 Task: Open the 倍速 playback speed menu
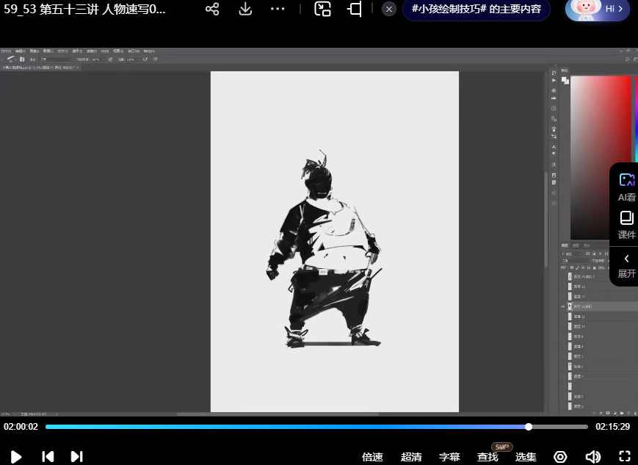[372, 457]
